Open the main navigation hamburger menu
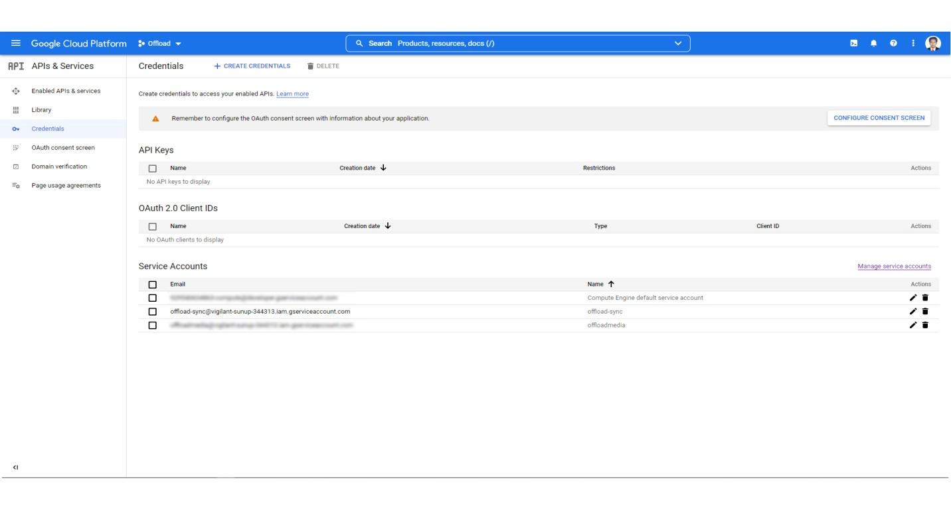Viewport: 951px width, 510px height. [16, 44]
